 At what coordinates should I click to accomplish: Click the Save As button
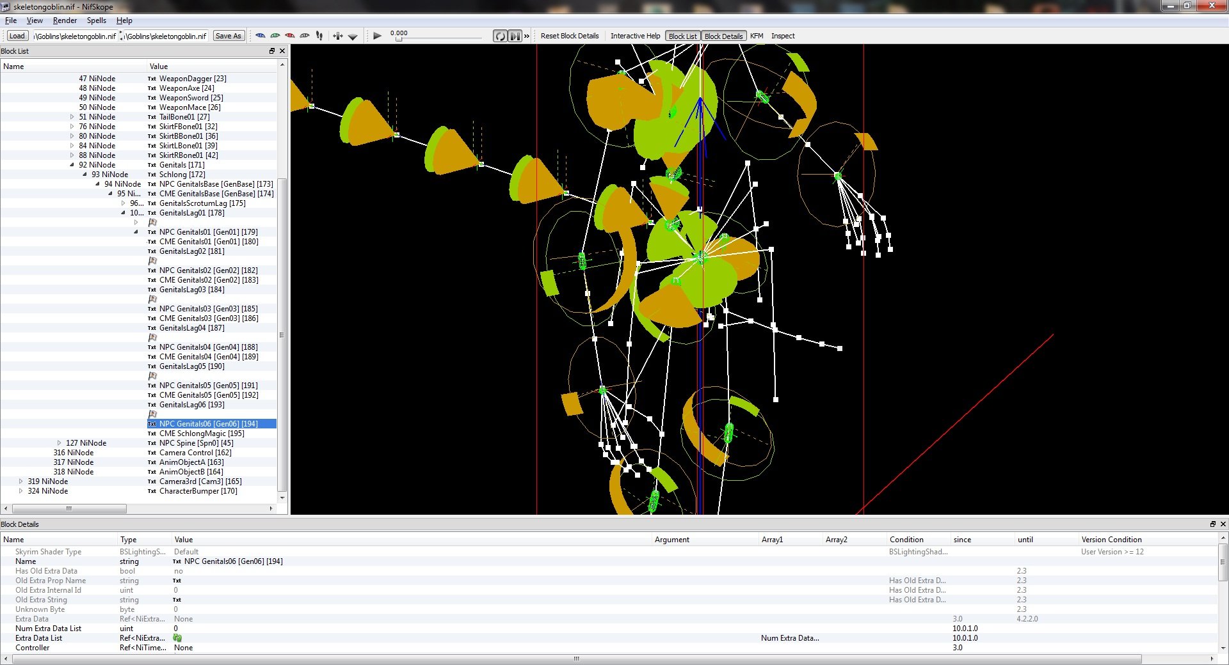(229, 36)
